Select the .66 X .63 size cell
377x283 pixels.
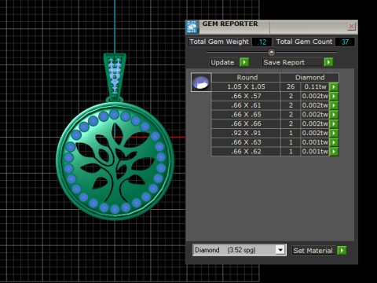pyautogui.click(x=246, y=142)
